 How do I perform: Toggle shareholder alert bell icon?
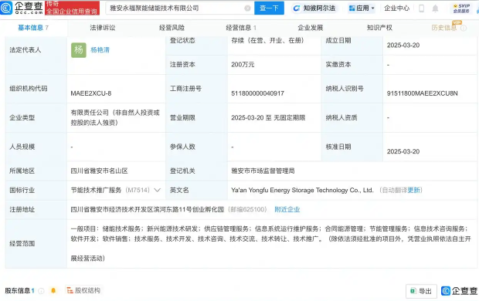pos(53,291)
